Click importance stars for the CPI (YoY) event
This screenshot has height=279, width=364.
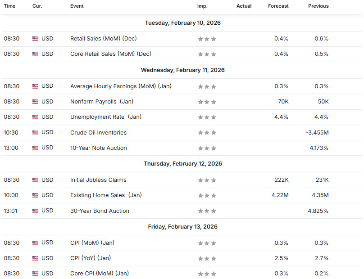[207, 258]
